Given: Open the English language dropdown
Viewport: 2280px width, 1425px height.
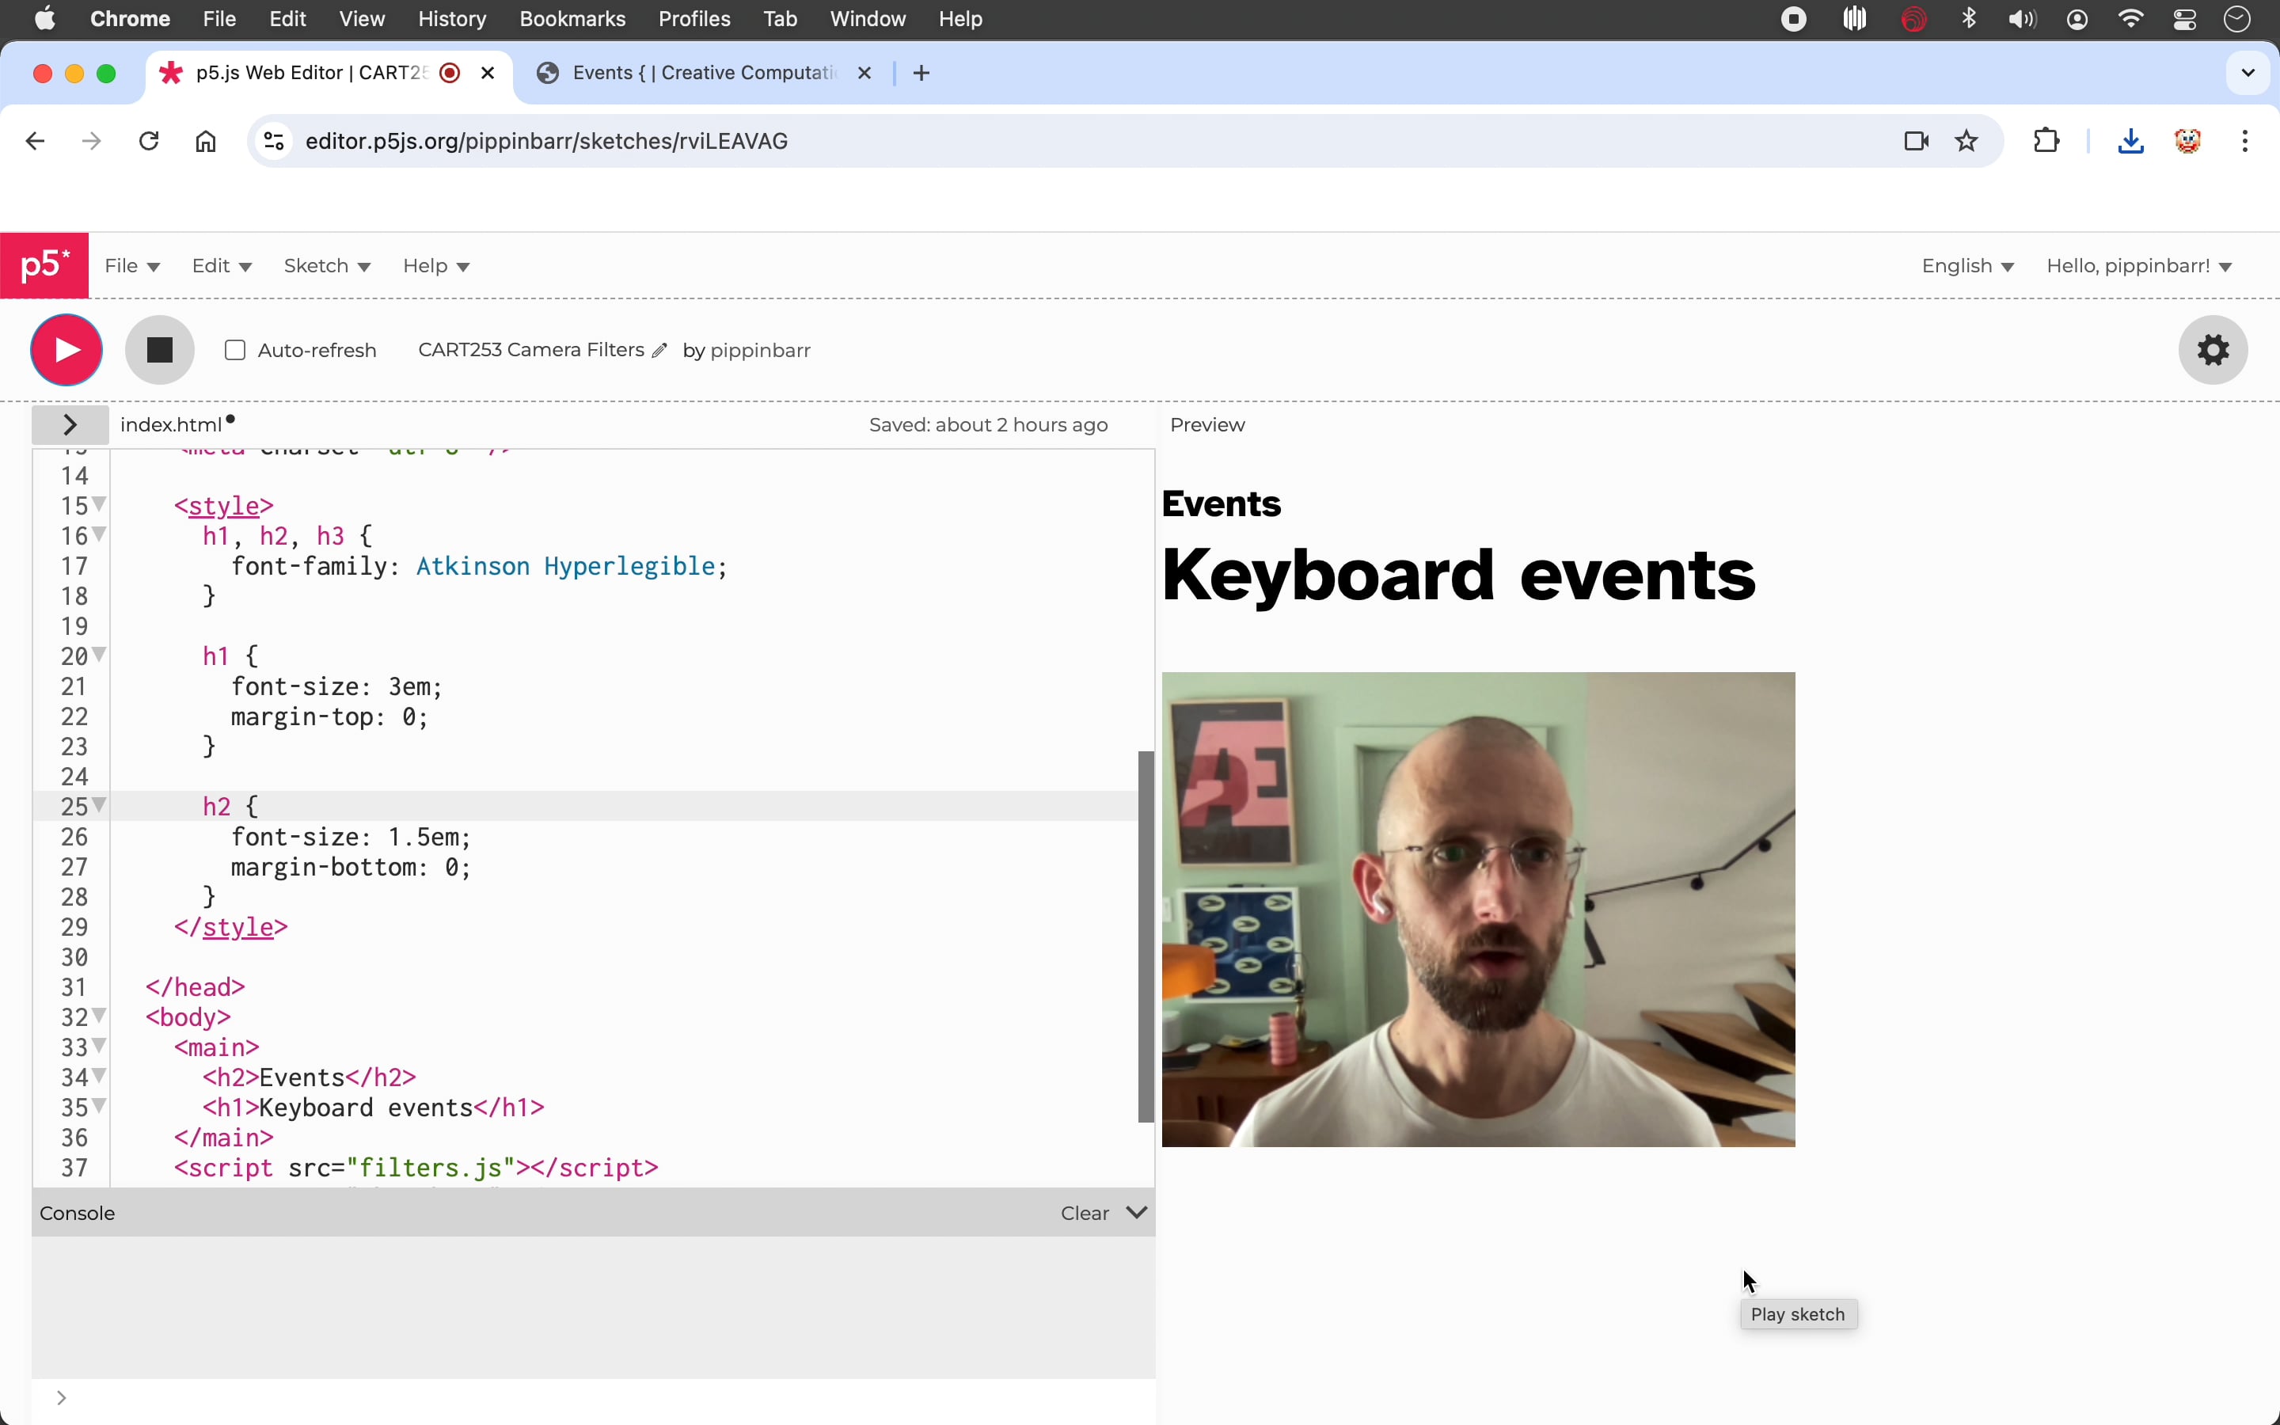Looking at the screenshot, I should (1966, 266).
